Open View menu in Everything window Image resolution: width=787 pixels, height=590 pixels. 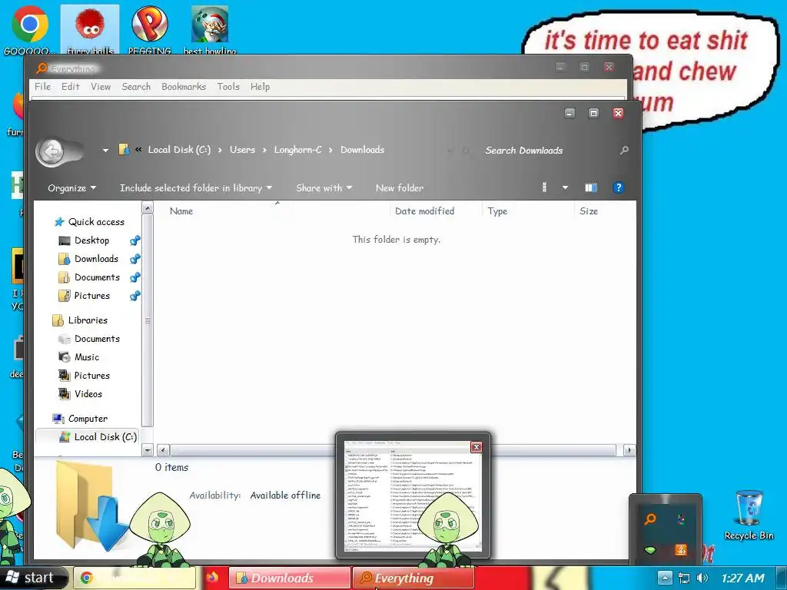coord(101,87)
